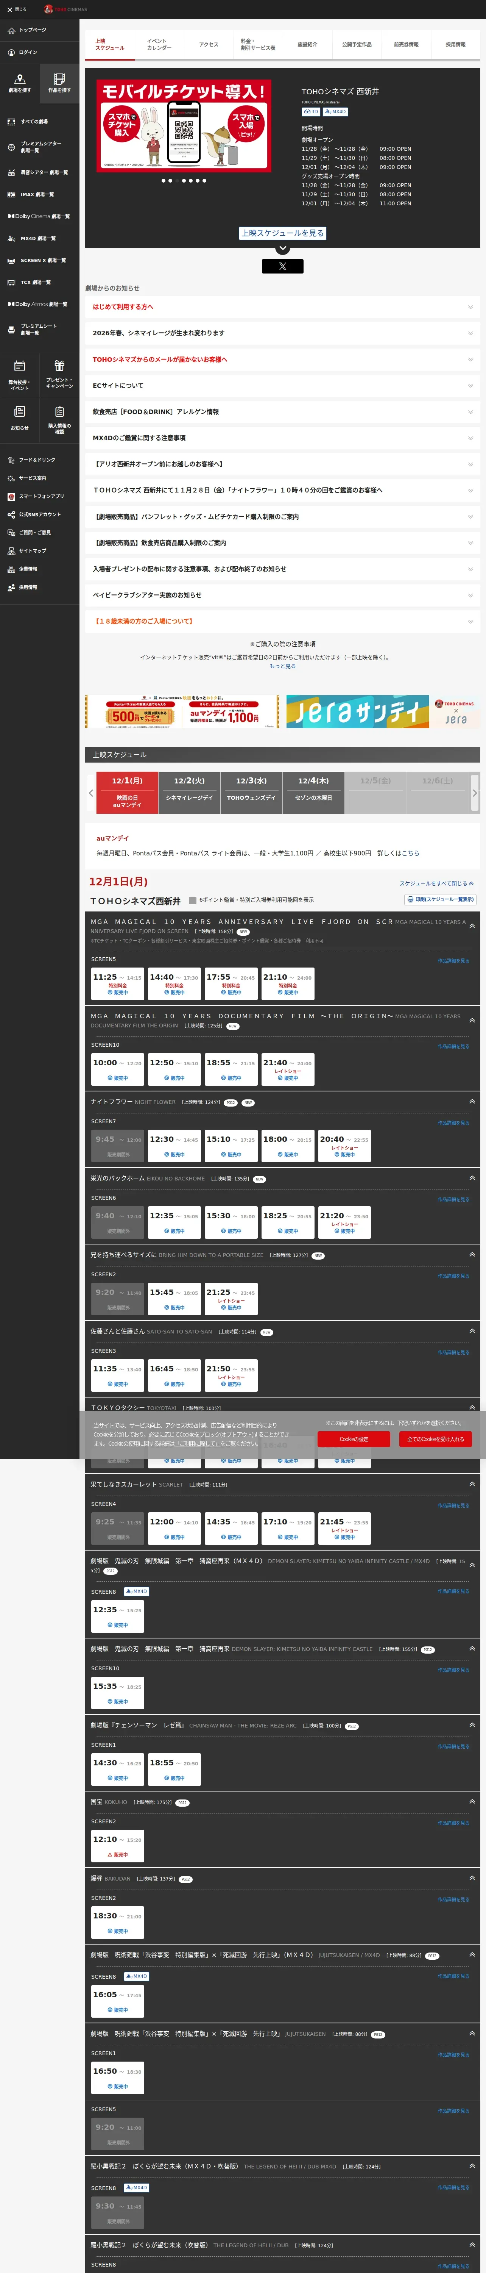Collapse the 栄光のバックホーム schedule section

pos(472,1178)
